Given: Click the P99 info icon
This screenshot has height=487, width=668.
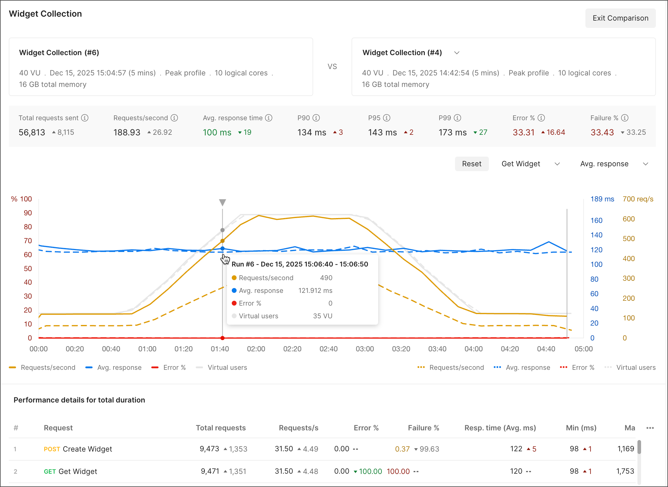Looking at the screenshot, I should tap(457, 118).
